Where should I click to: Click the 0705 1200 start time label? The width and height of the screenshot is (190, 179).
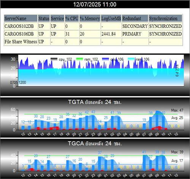[18, 83]
